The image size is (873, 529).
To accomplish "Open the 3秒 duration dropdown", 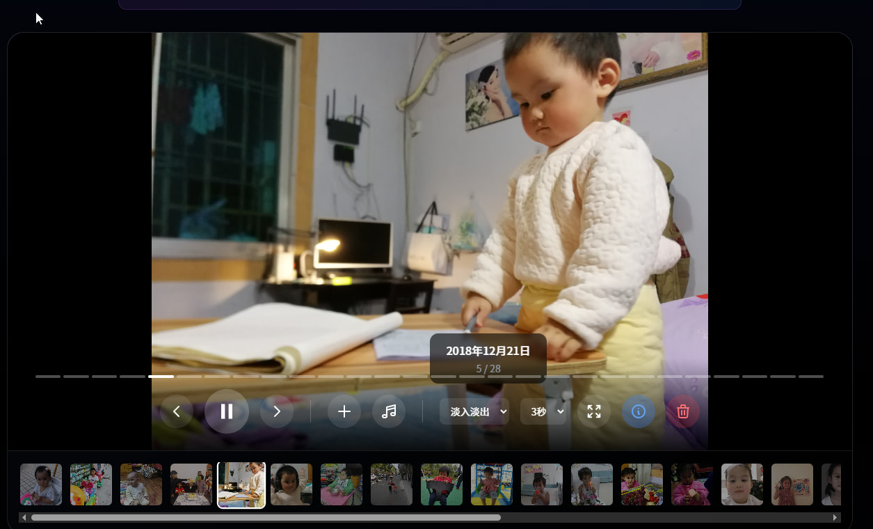I will 543,411.
